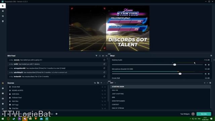This screenshot has height=121, width=215.
Task: Open Windows notification center
Action: click(211, 119)
